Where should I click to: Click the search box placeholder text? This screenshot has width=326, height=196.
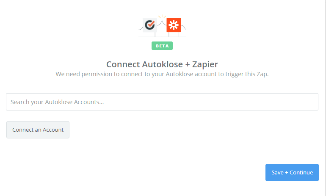[57, 102]
